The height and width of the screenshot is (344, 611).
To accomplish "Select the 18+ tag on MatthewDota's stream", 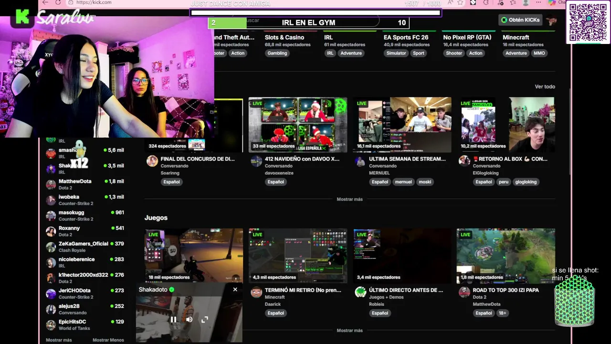I will 502,313.
